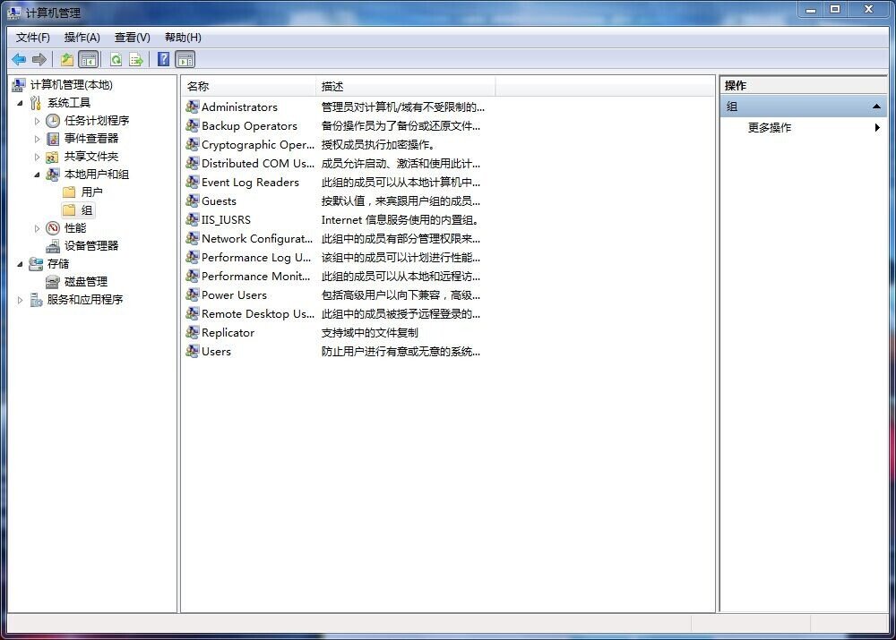Click 更多操作 in the actions pane
Screen dimensions: 896x640
point(770,128)
